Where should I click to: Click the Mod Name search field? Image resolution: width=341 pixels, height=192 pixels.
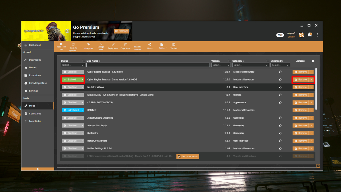148,65
